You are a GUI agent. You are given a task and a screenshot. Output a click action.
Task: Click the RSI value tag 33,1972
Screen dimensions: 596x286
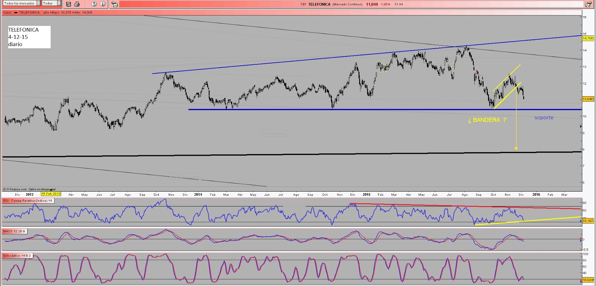coord(588,221)
